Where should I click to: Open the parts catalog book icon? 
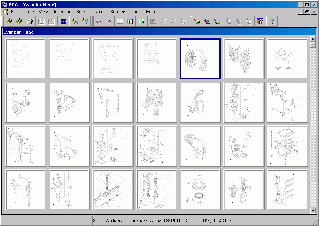(x=10, y=21)
